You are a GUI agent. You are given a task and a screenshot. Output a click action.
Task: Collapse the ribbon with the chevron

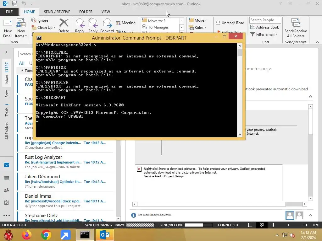tap(318, 42)
